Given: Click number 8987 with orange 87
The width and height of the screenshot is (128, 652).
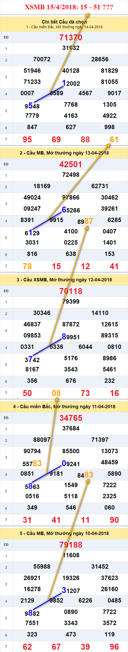Looking at the screenshot, I should (85, 221).
